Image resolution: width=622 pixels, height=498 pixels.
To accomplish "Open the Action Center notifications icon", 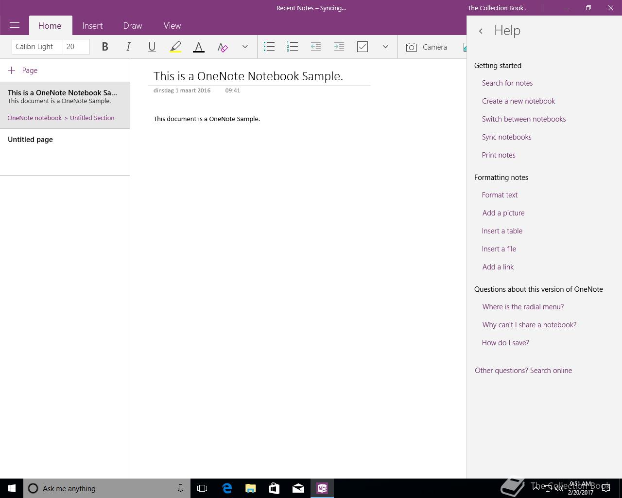I will (x=606, y=488).
